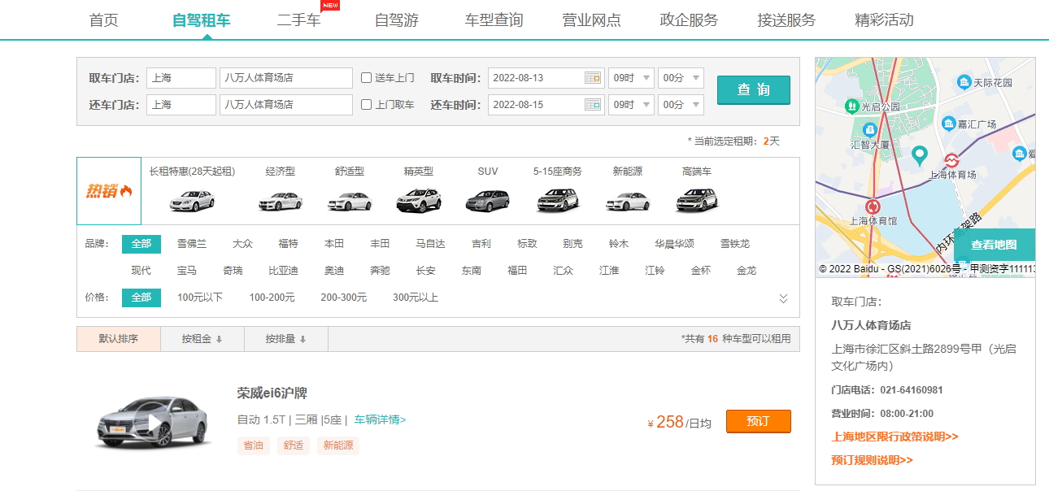
Task: Open the return hour 09时 dropdown
Action: tap(631, 105)
